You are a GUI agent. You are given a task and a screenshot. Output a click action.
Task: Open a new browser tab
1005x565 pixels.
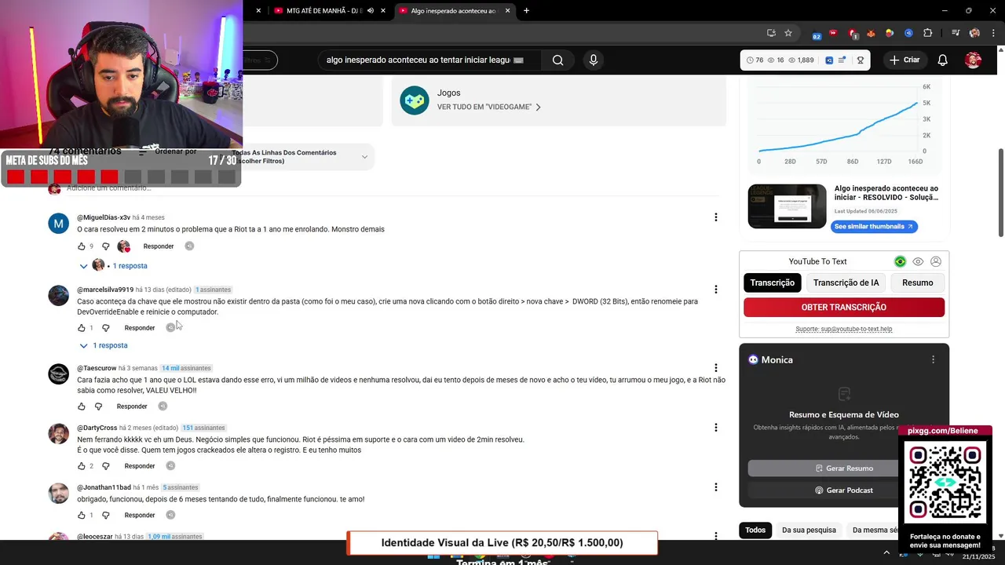click(x=526, y=11)
